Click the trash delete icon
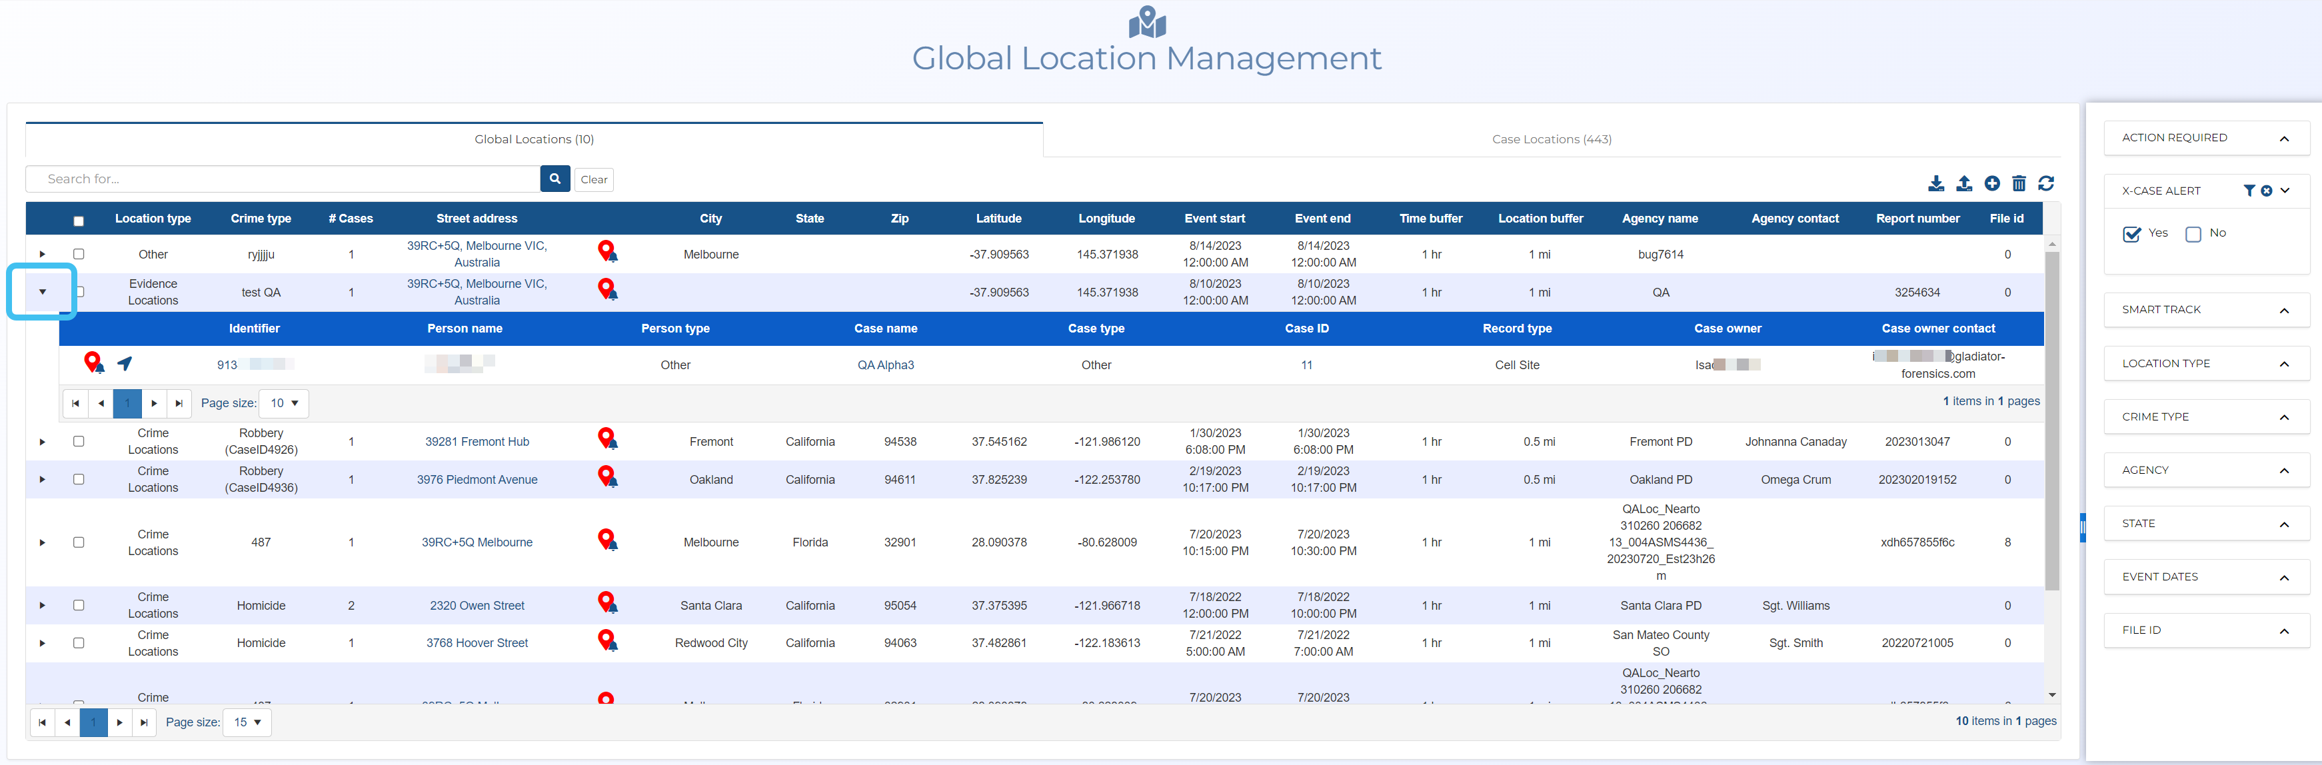The height and width of the screenshot is (765, 2322). 2019,184
